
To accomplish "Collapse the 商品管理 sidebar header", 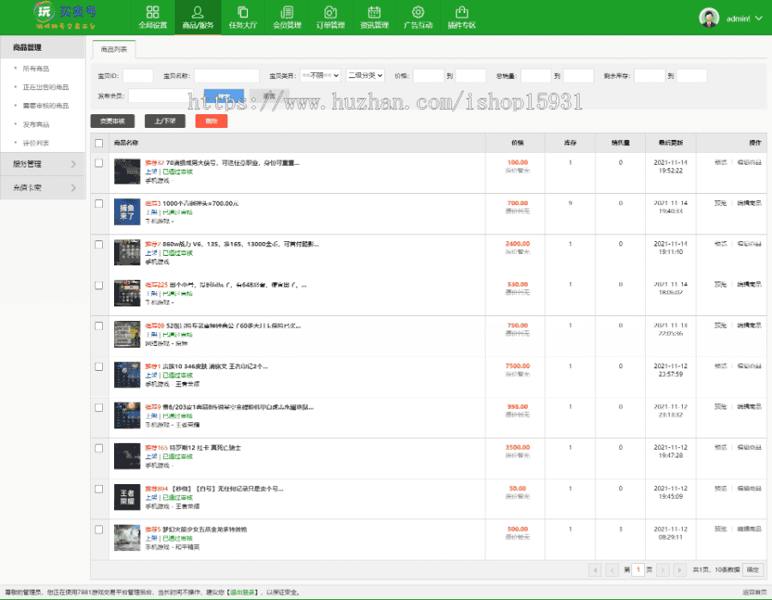I will click(x=43, y=47).
